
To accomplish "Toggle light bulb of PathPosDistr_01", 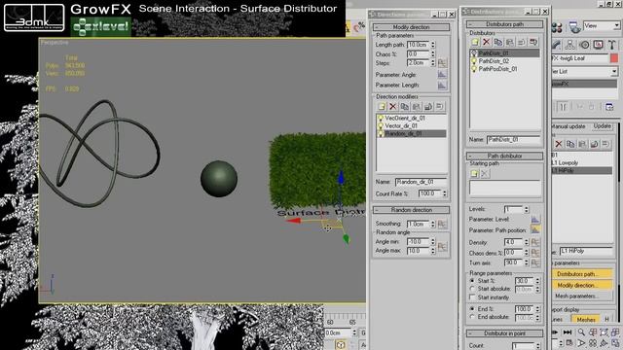I will (x=474, y=69).
